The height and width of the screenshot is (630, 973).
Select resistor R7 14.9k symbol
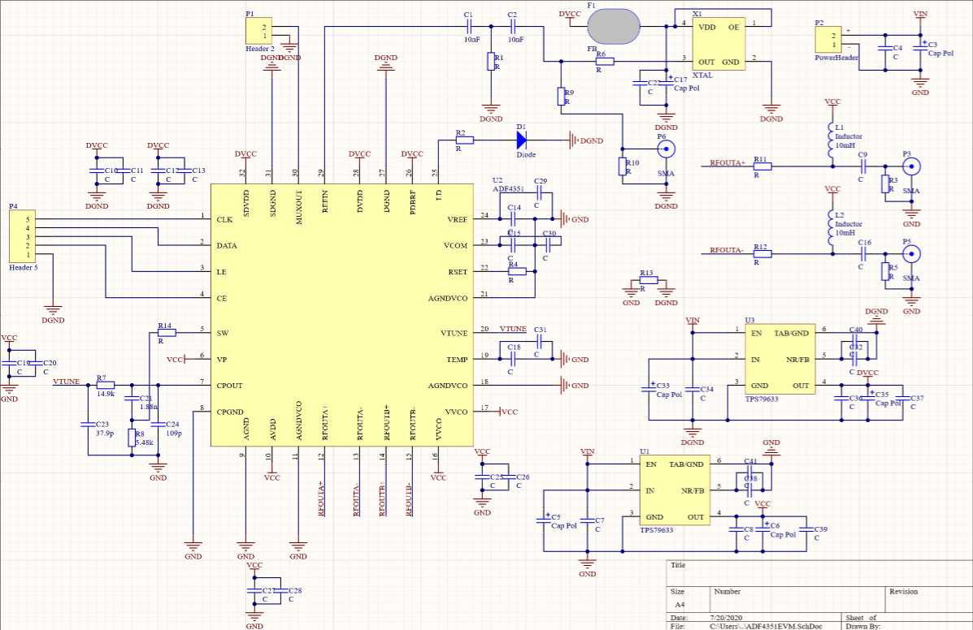(x=106, y=386)
